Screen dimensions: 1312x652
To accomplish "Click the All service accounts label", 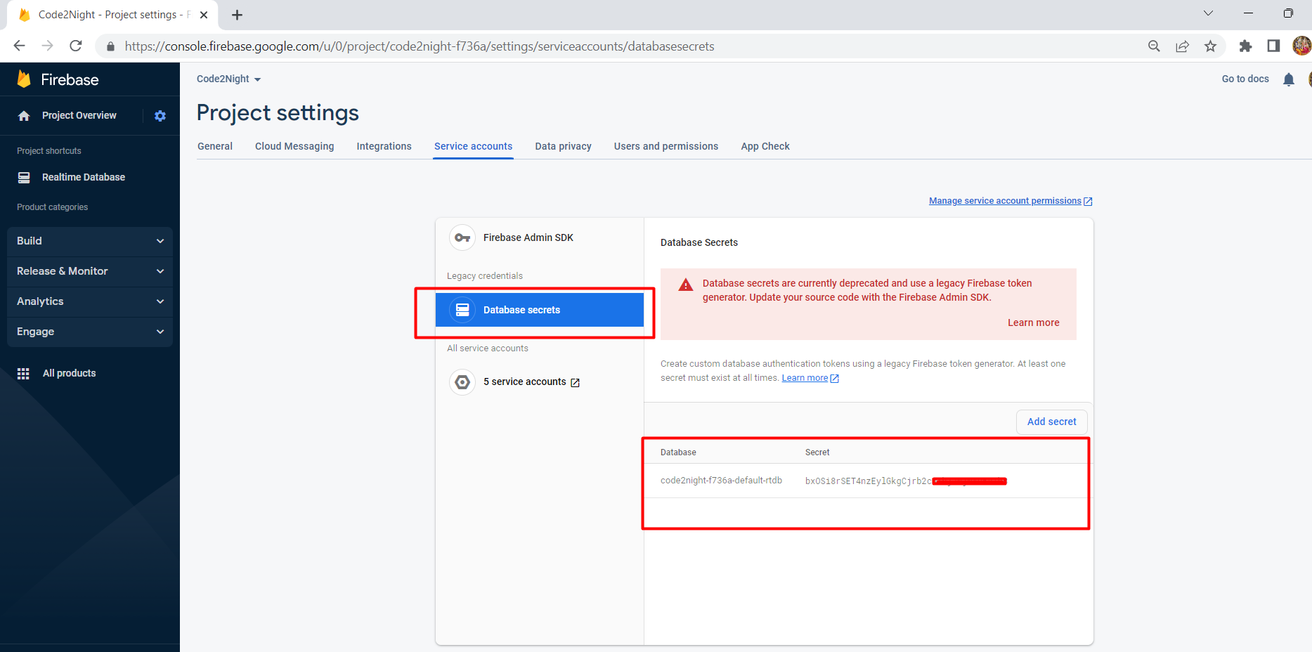I will [x=488, y=348].
